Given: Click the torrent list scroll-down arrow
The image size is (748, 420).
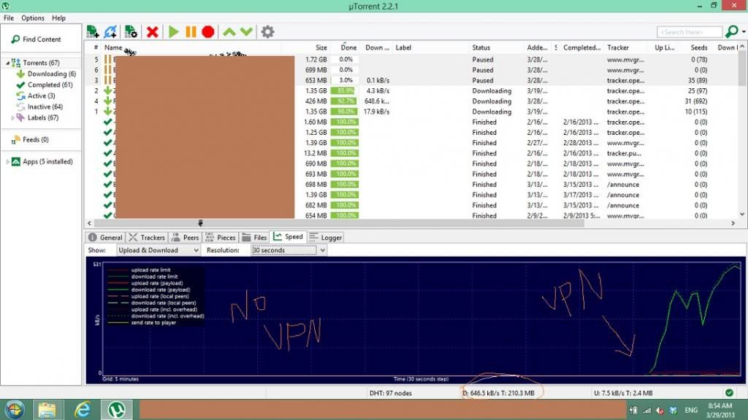Looking at the screenshot, I should (x=742, y=214).
